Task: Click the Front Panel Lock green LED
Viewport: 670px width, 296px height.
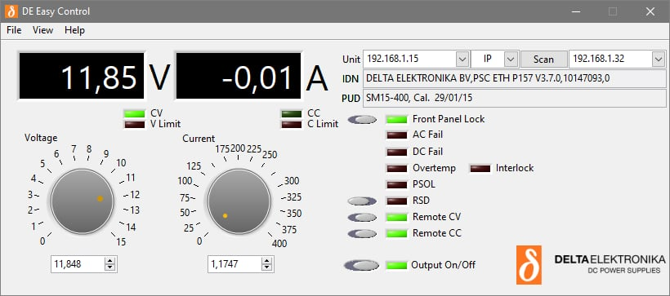Action: click(396, 119)
